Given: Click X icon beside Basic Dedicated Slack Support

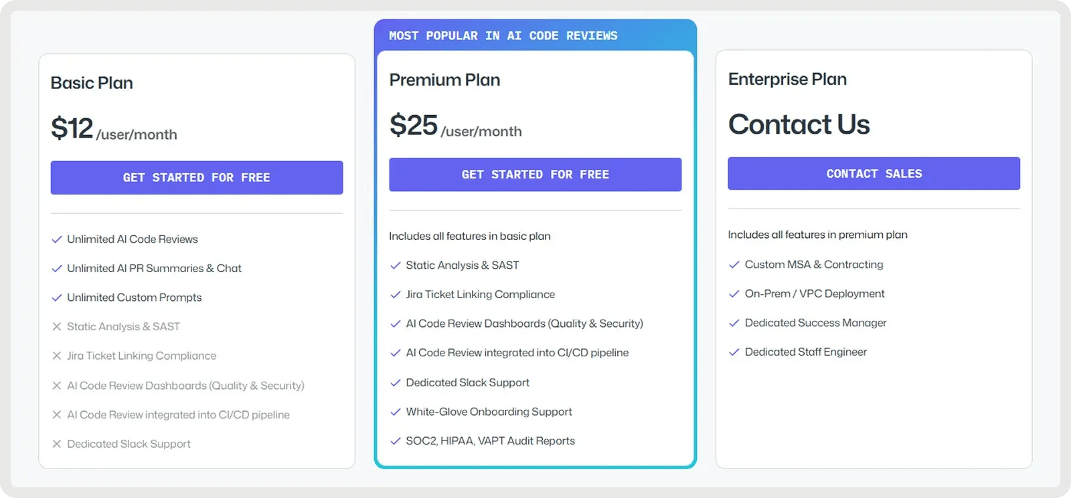Looking at the screenshot, I should tap(57, 444).
